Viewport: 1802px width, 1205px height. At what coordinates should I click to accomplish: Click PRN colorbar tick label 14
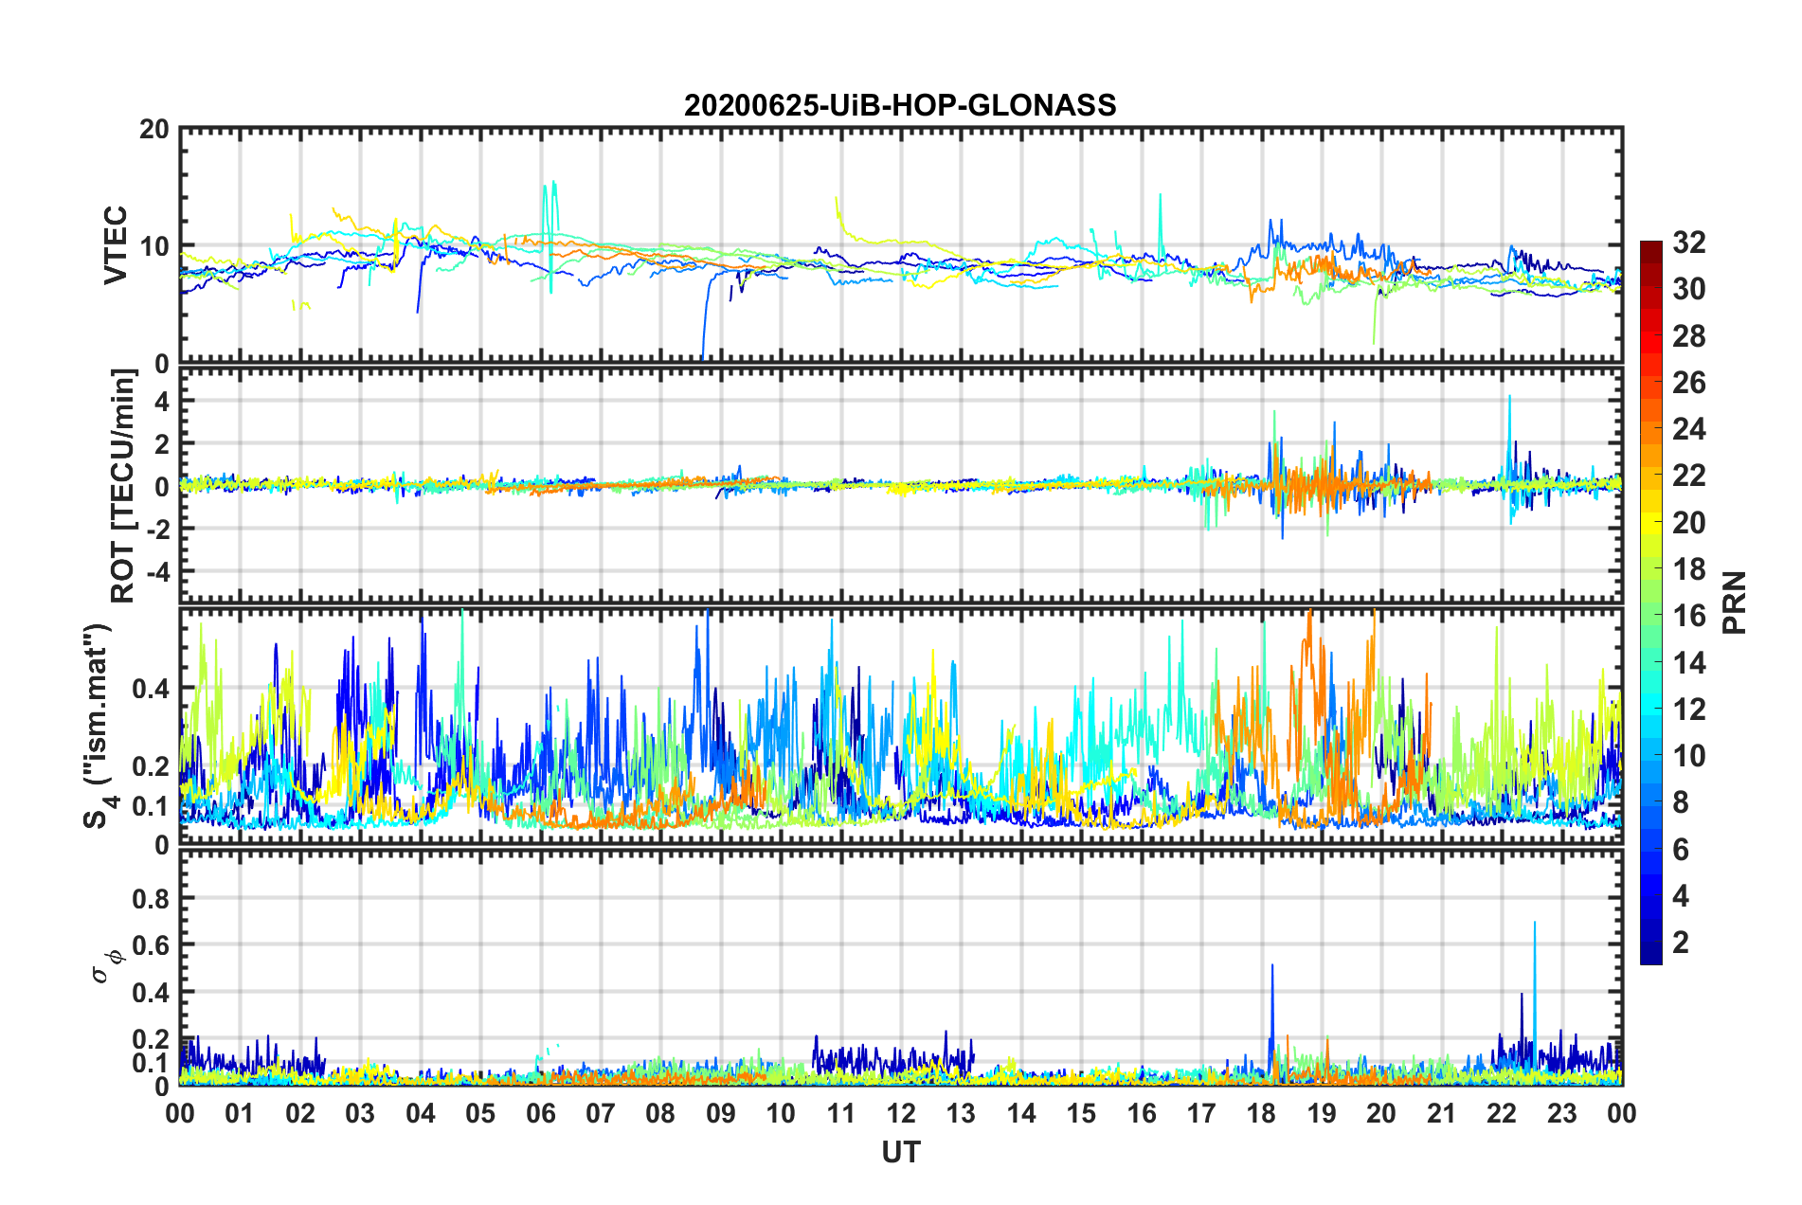[x=1688, y=663]
